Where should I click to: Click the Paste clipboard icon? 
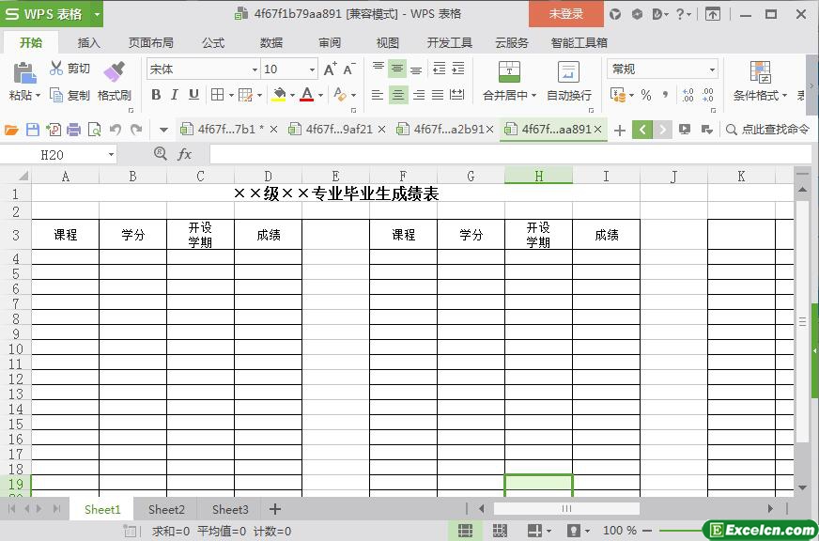pyautogui.click(x=24, y=72)
